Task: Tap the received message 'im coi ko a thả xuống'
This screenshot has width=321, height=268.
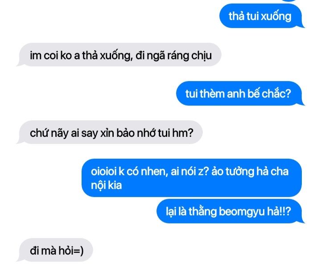Action: 119,55
